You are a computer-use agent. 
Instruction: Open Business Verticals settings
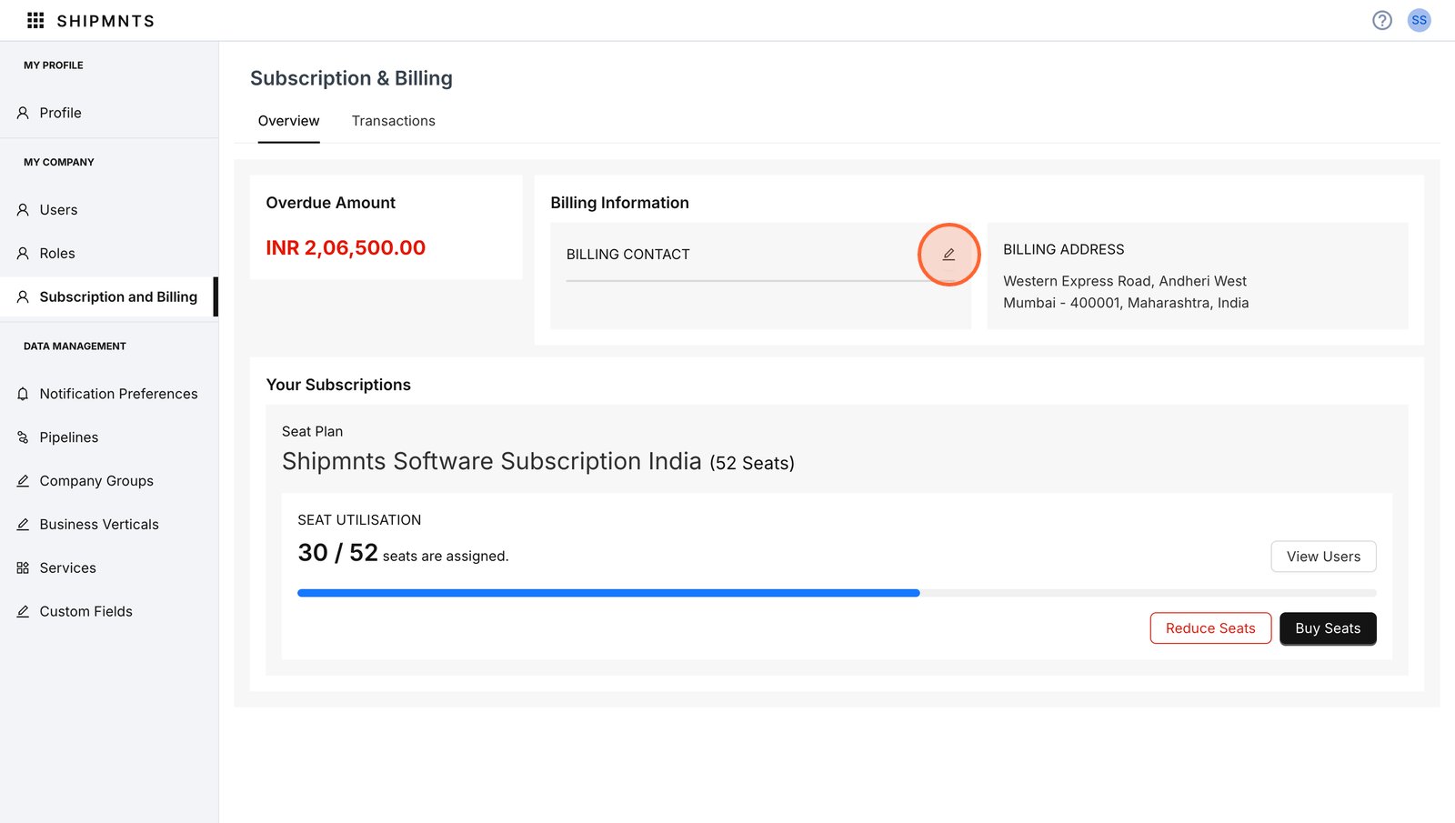pyautogui.click(x=99, y=525)
